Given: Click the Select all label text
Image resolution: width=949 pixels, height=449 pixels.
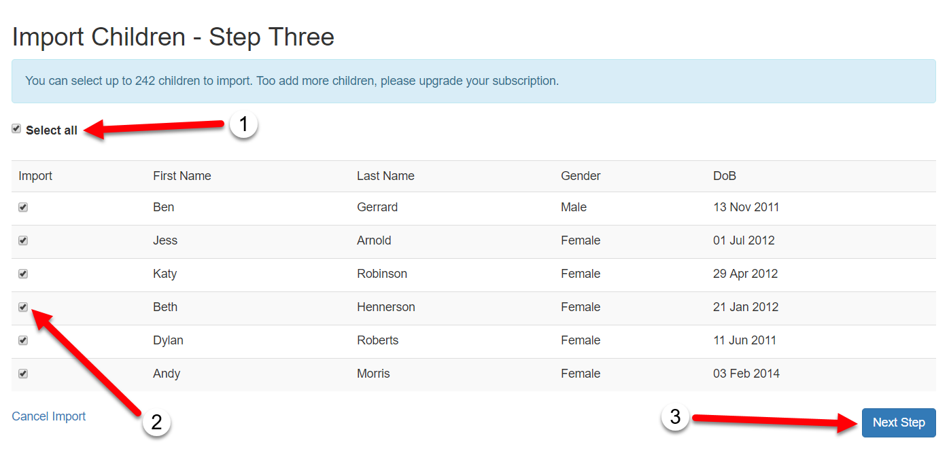Looking at the screenshot, I should click(52, 130).
